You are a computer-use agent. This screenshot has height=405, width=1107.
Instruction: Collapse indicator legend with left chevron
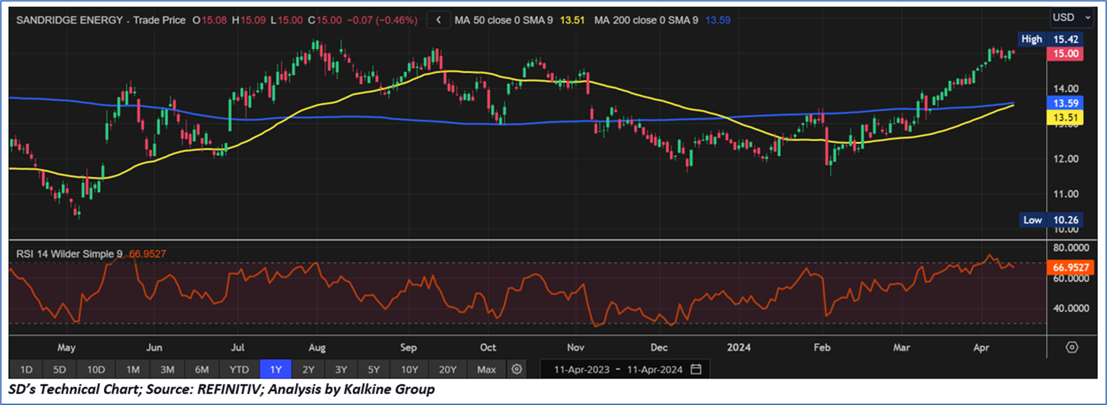[x=439, y=20]
